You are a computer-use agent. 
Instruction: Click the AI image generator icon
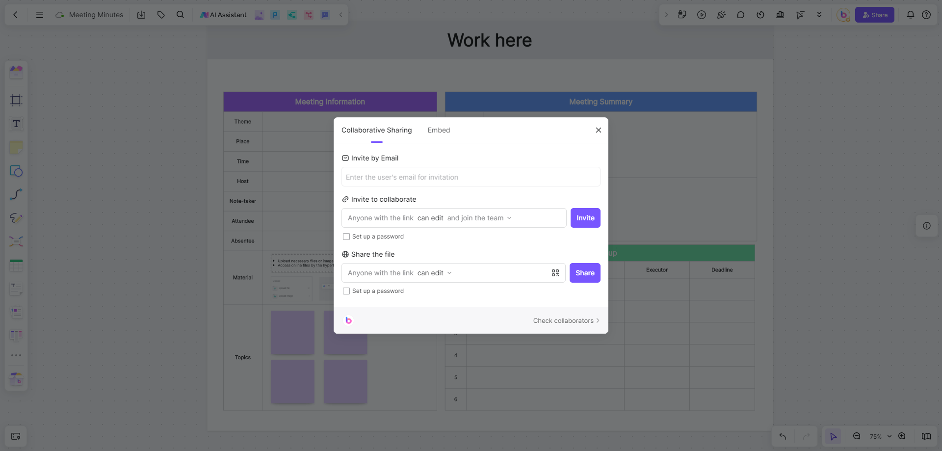pyautogui.click(x=259, y=15)
